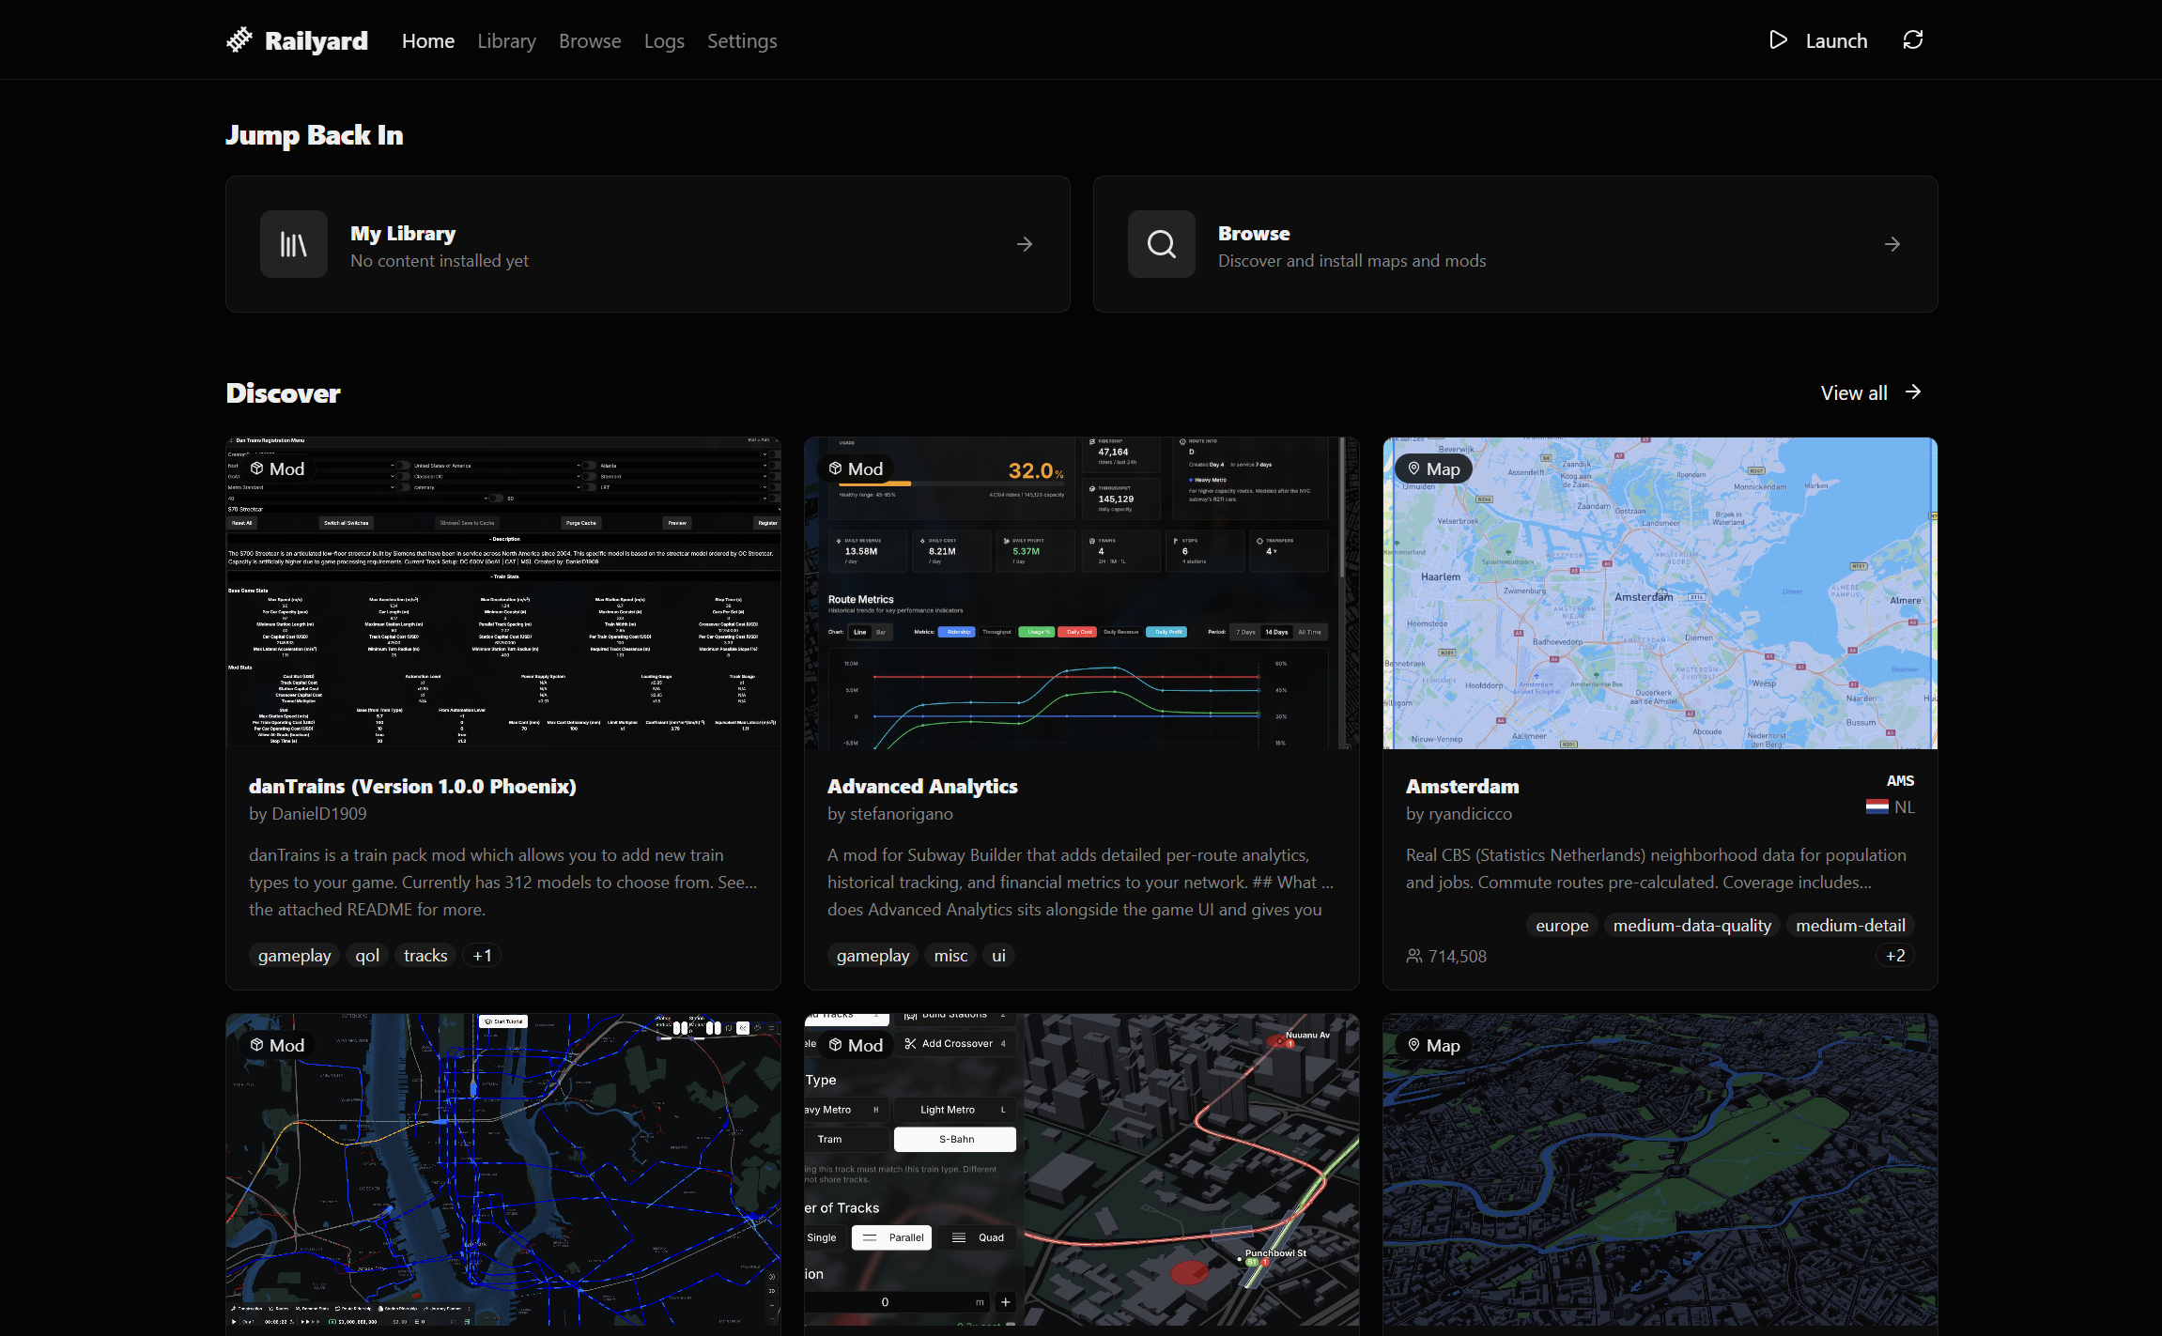Go to the Browse tab in navigation

pyautogui.click(x=590, y=41)
